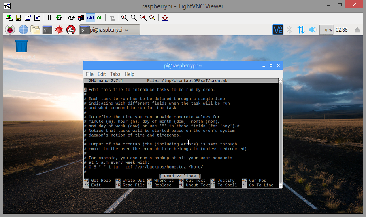
Task: Minimize the pi@raspberrypi terminal window
Action: coord(264,66)
